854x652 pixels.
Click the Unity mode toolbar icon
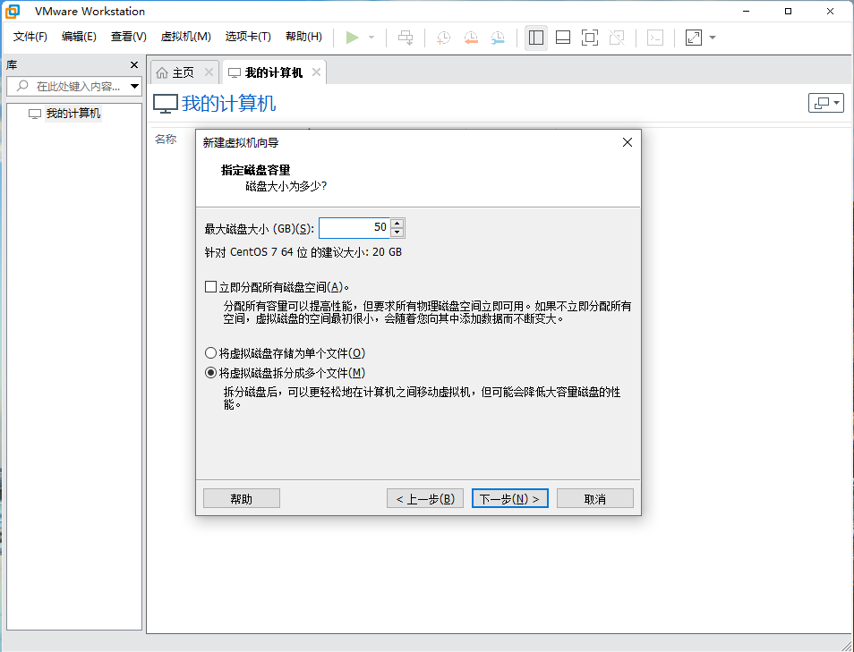coord(617,38)
